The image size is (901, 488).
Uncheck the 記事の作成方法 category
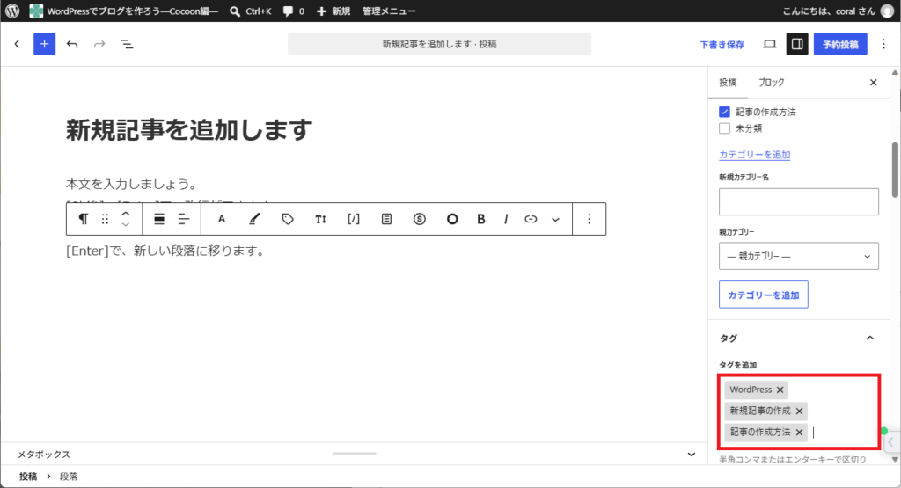coord(725,112)
